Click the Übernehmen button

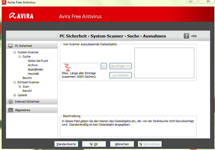[x=150, y=144]
